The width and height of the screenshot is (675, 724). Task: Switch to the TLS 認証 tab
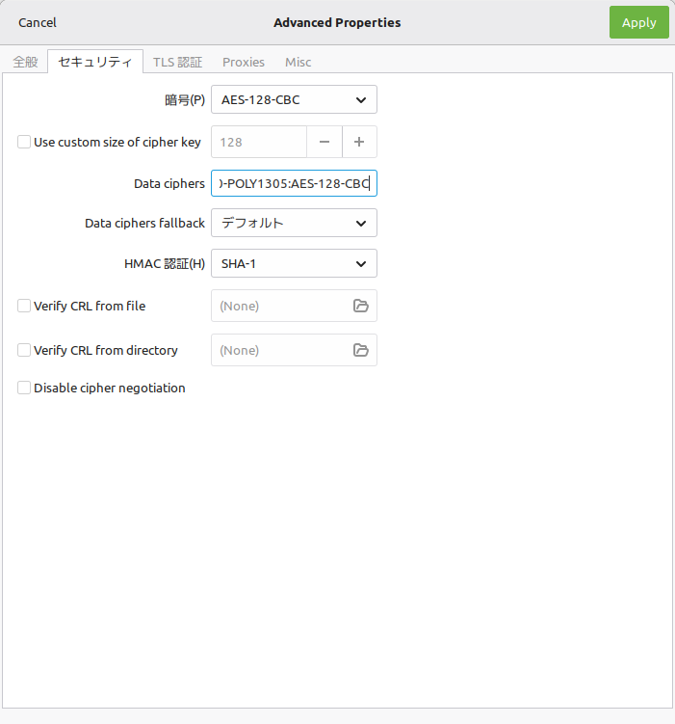point(177,62)
